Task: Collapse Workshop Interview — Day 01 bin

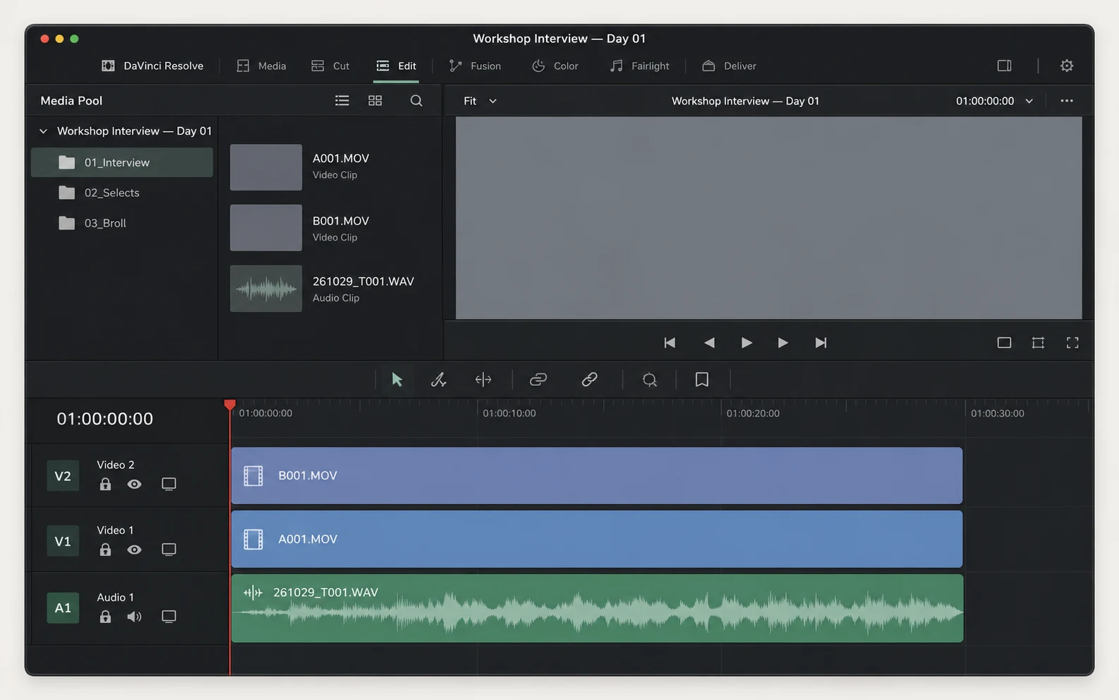Action: click(44, 131)
